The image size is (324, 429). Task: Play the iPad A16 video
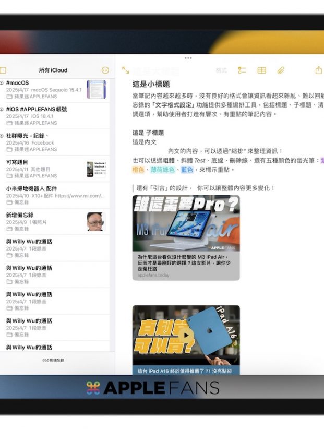[x=186, y=335]
